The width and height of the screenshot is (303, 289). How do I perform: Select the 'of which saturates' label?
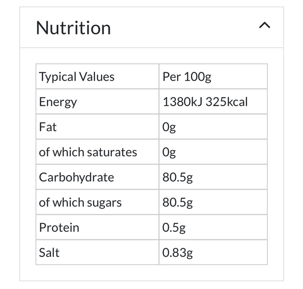pyautogui.click(x=88, y=152)
